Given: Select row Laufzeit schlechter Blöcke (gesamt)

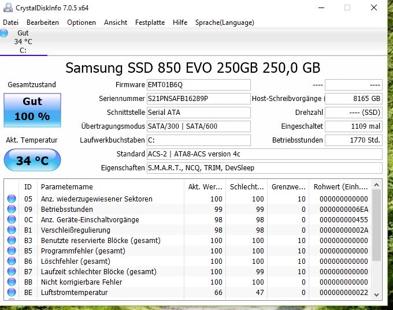Looking at the screenshot, I should point(188,271).
